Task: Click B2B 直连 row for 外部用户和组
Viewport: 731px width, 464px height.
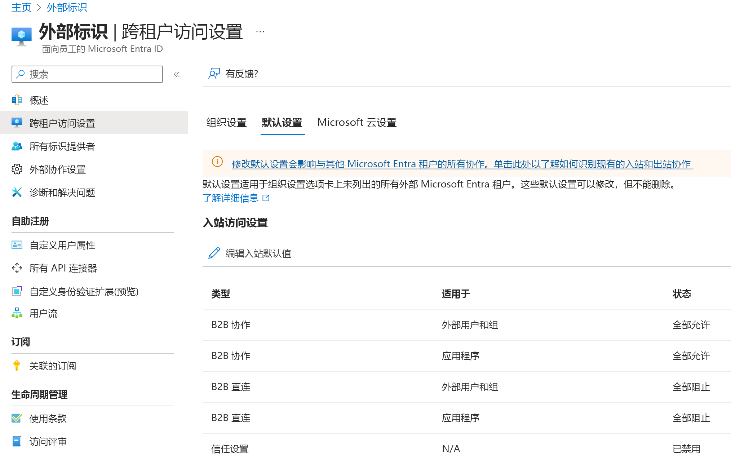Action: (x=466, y=387)
